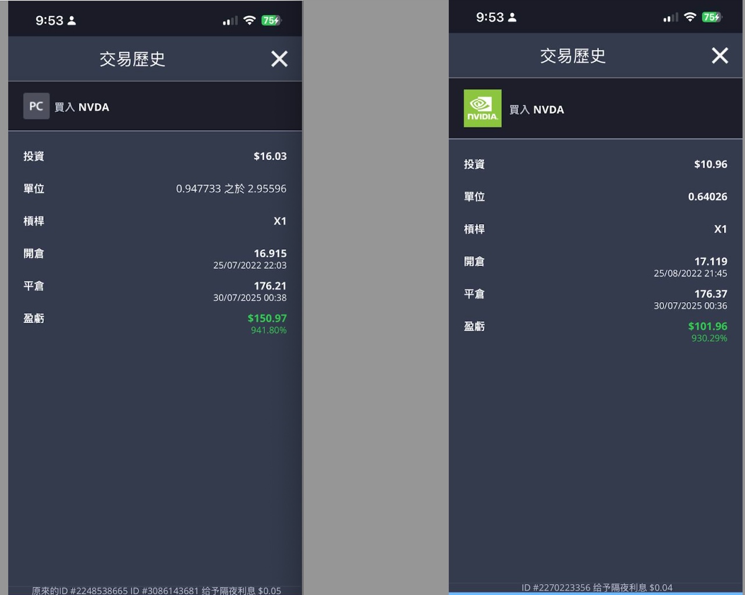Tap the left status bar Wi-Fi icon
Viewport: 745px width, 595px height.
(x=250, y=20)
